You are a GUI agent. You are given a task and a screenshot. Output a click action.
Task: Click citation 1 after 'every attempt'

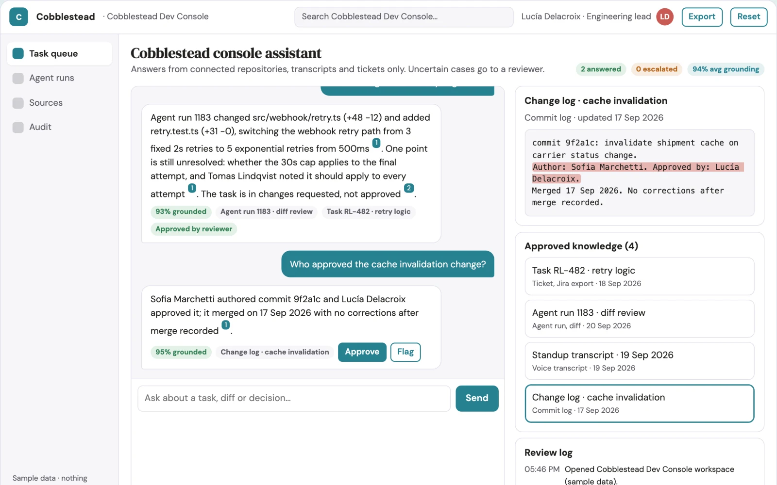(x=192, y=188)
